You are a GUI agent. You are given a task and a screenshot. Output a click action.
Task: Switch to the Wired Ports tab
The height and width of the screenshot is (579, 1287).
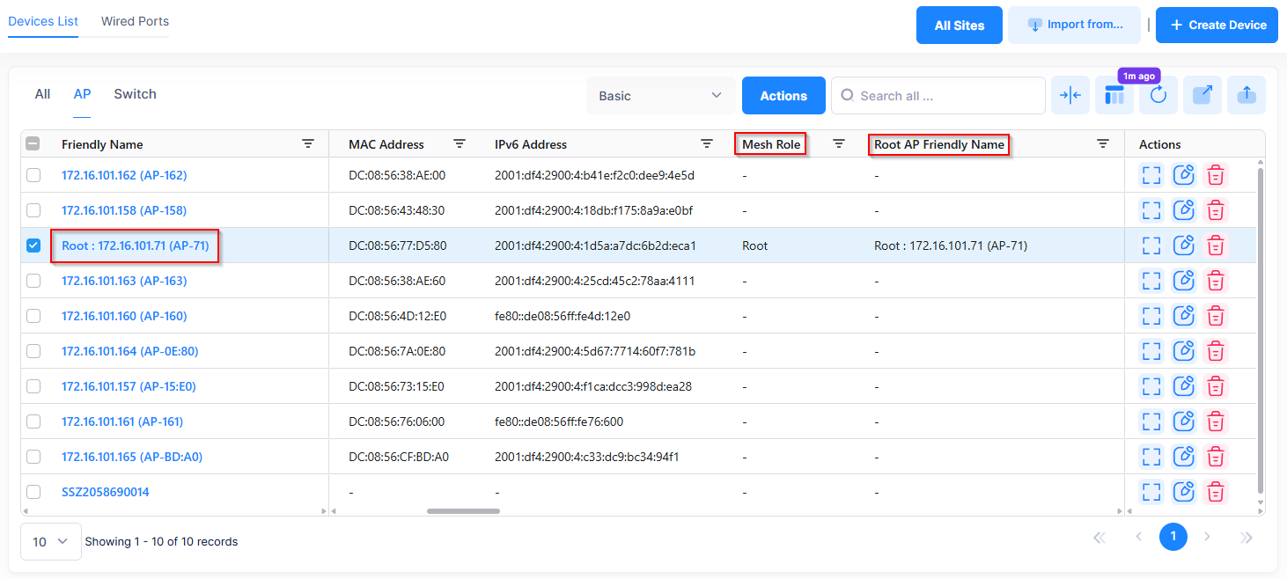135,21
